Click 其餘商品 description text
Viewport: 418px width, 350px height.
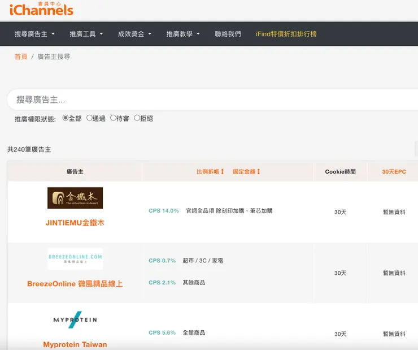pyautogui.click(x=194, y=283)
